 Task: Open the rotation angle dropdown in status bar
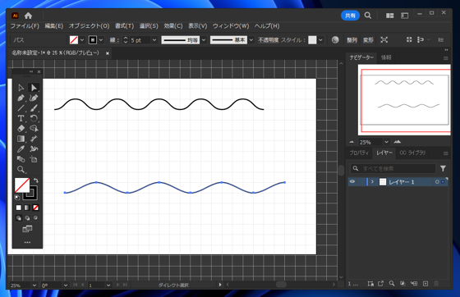click(x=66, y=285)
